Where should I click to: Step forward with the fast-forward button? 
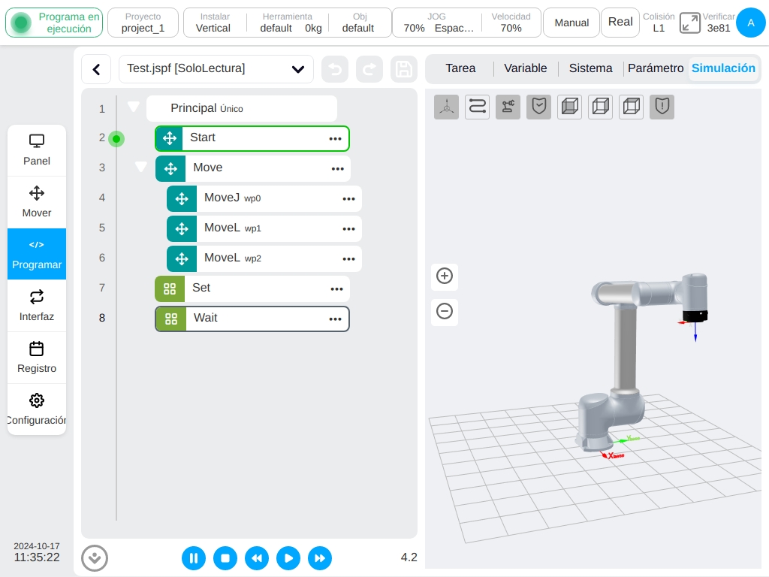[320, 558]
